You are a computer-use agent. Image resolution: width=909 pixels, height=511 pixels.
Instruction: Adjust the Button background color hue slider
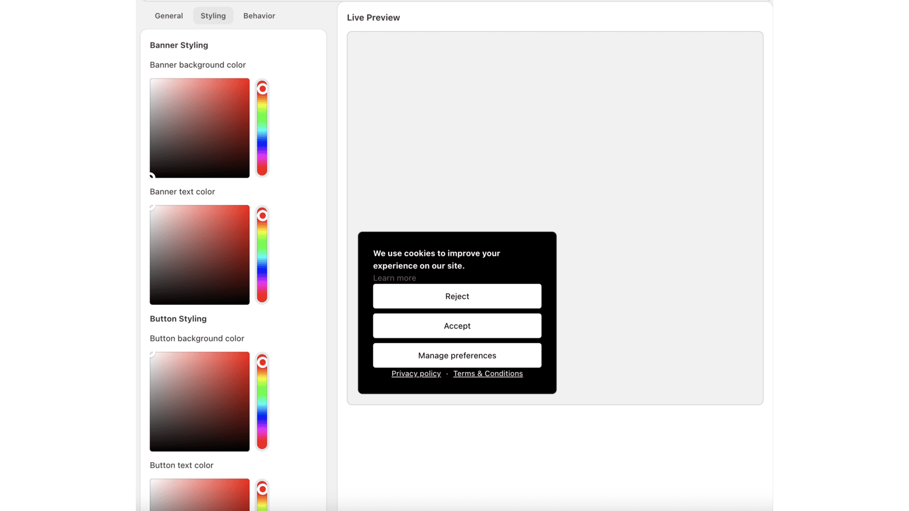click(262, 401)
